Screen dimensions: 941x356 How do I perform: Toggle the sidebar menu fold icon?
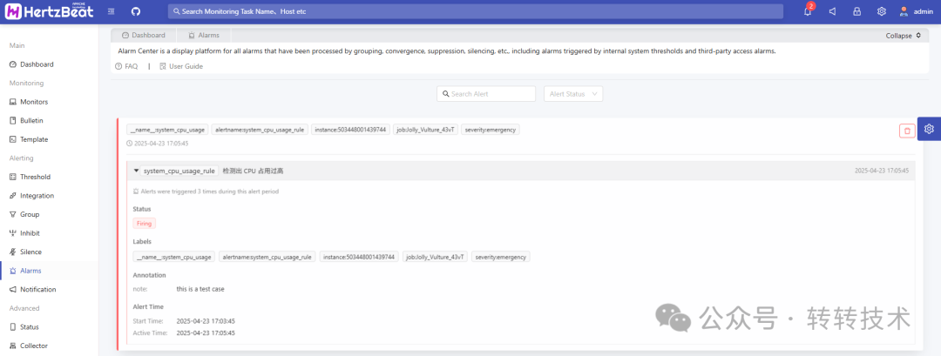112,11
